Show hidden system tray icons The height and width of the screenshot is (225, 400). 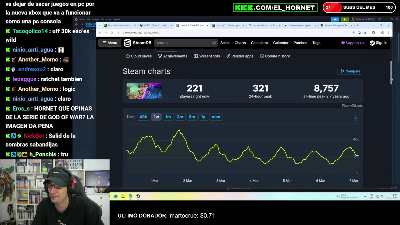coord(365,196)
